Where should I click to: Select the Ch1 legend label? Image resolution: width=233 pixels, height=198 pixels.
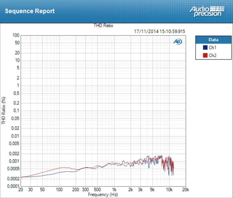(x=213, y=48)
